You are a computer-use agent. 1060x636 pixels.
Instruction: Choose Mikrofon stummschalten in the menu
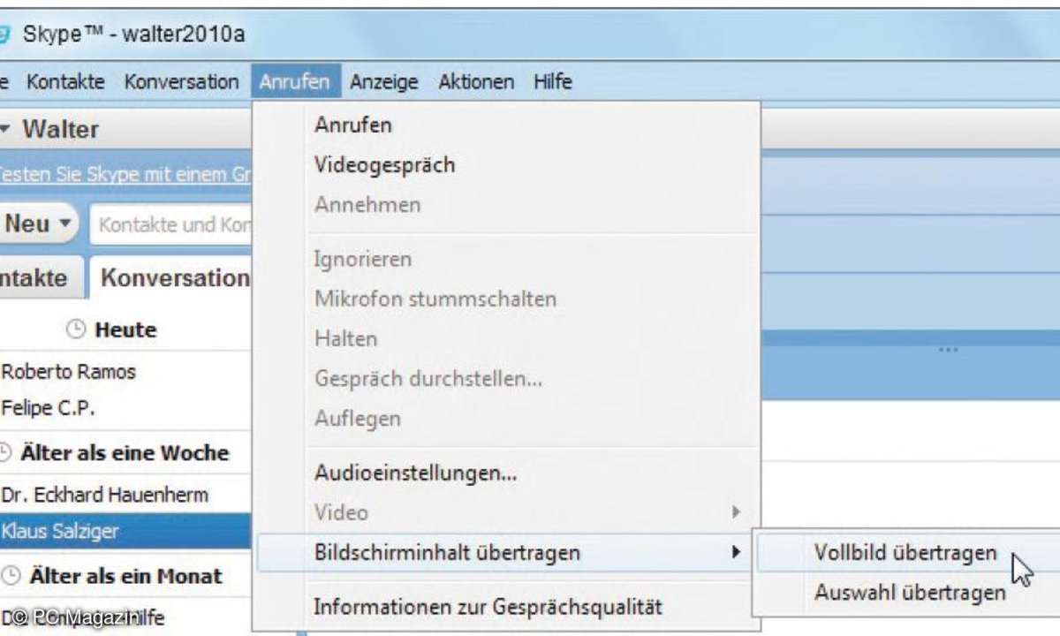tap(506, 299)
